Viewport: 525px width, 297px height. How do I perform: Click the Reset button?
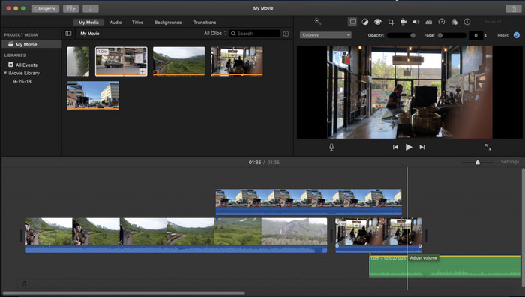(x=502, y=35)
